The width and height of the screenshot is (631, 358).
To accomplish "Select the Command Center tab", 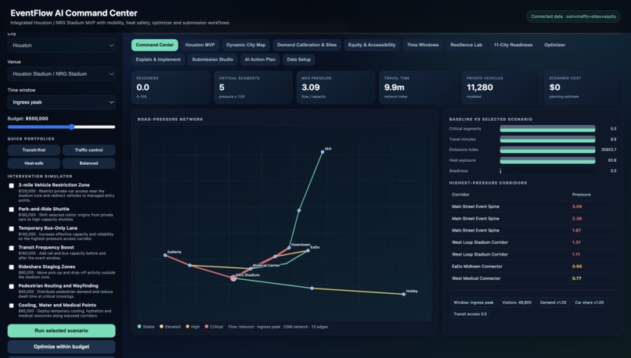I will (x=154, y=45).
